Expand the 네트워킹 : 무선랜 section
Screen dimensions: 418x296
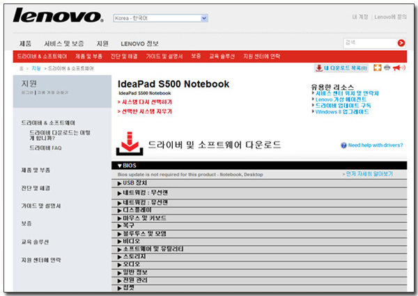[x=259, y=193]
